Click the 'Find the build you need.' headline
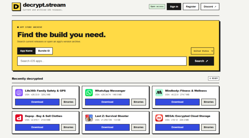Screen dimensions: 249x138 point(61,35)
